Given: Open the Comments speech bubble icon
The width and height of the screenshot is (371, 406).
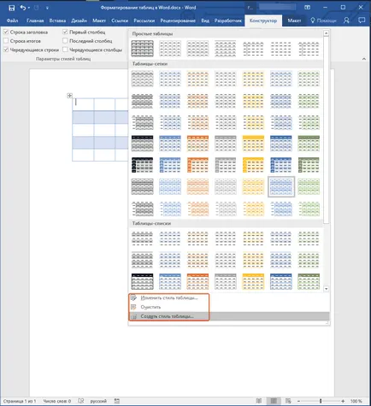Looking at the screenshot, I should point(362,21).
